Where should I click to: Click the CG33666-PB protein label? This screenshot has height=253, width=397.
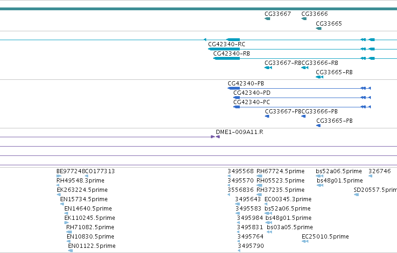[x=320, y=112]
